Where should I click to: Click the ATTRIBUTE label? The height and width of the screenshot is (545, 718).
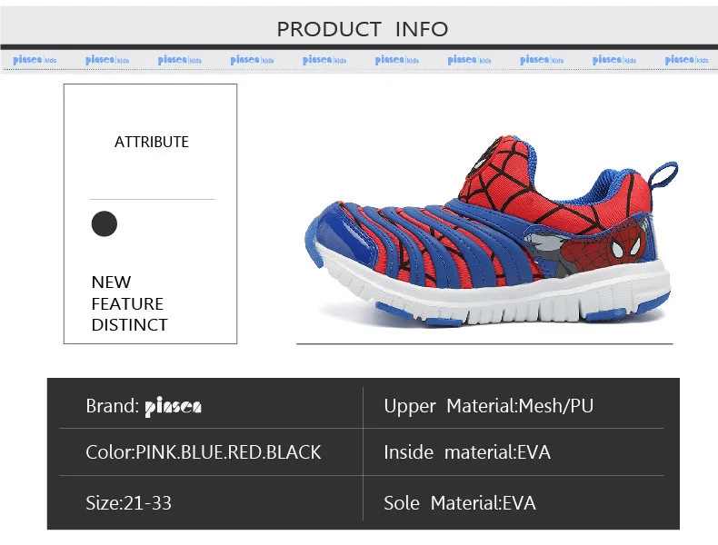click(x=152, y=142)
